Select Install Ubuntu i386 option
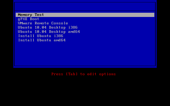The image size is (170, 106). tap(41, 36)
